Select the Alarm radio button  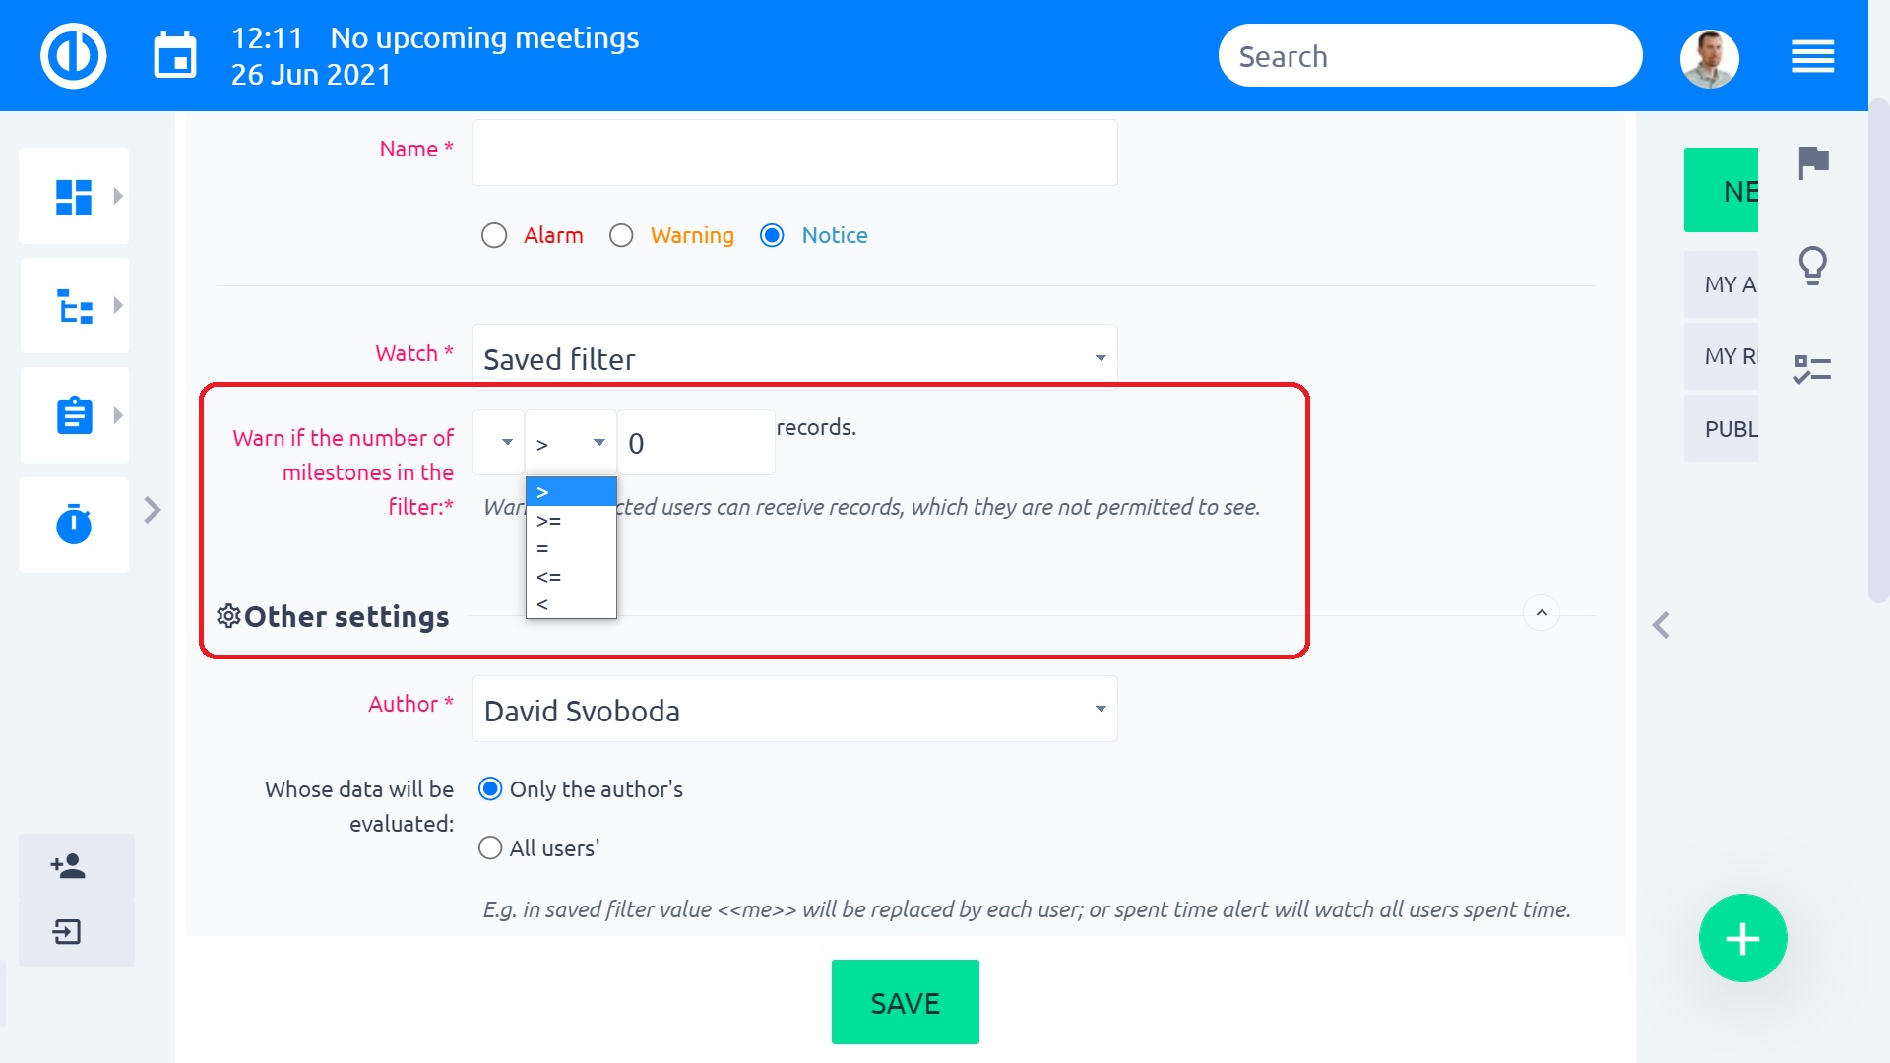(494, 236)
